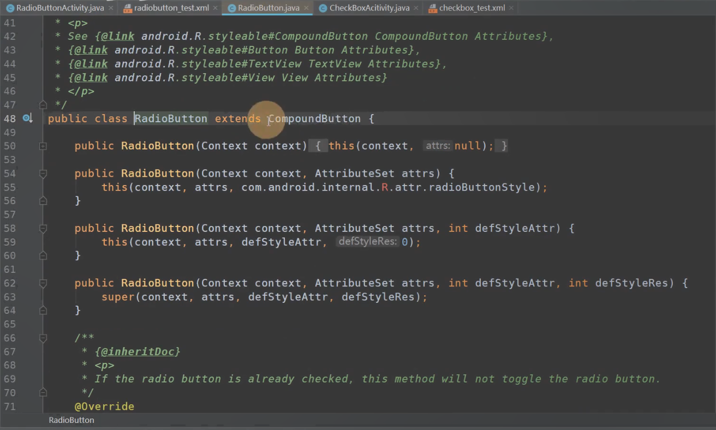This screenshot has height=430, width=716.
Task: Click the 'defStyleRes:' inlay hint on line 59
Action: (367, 241)
